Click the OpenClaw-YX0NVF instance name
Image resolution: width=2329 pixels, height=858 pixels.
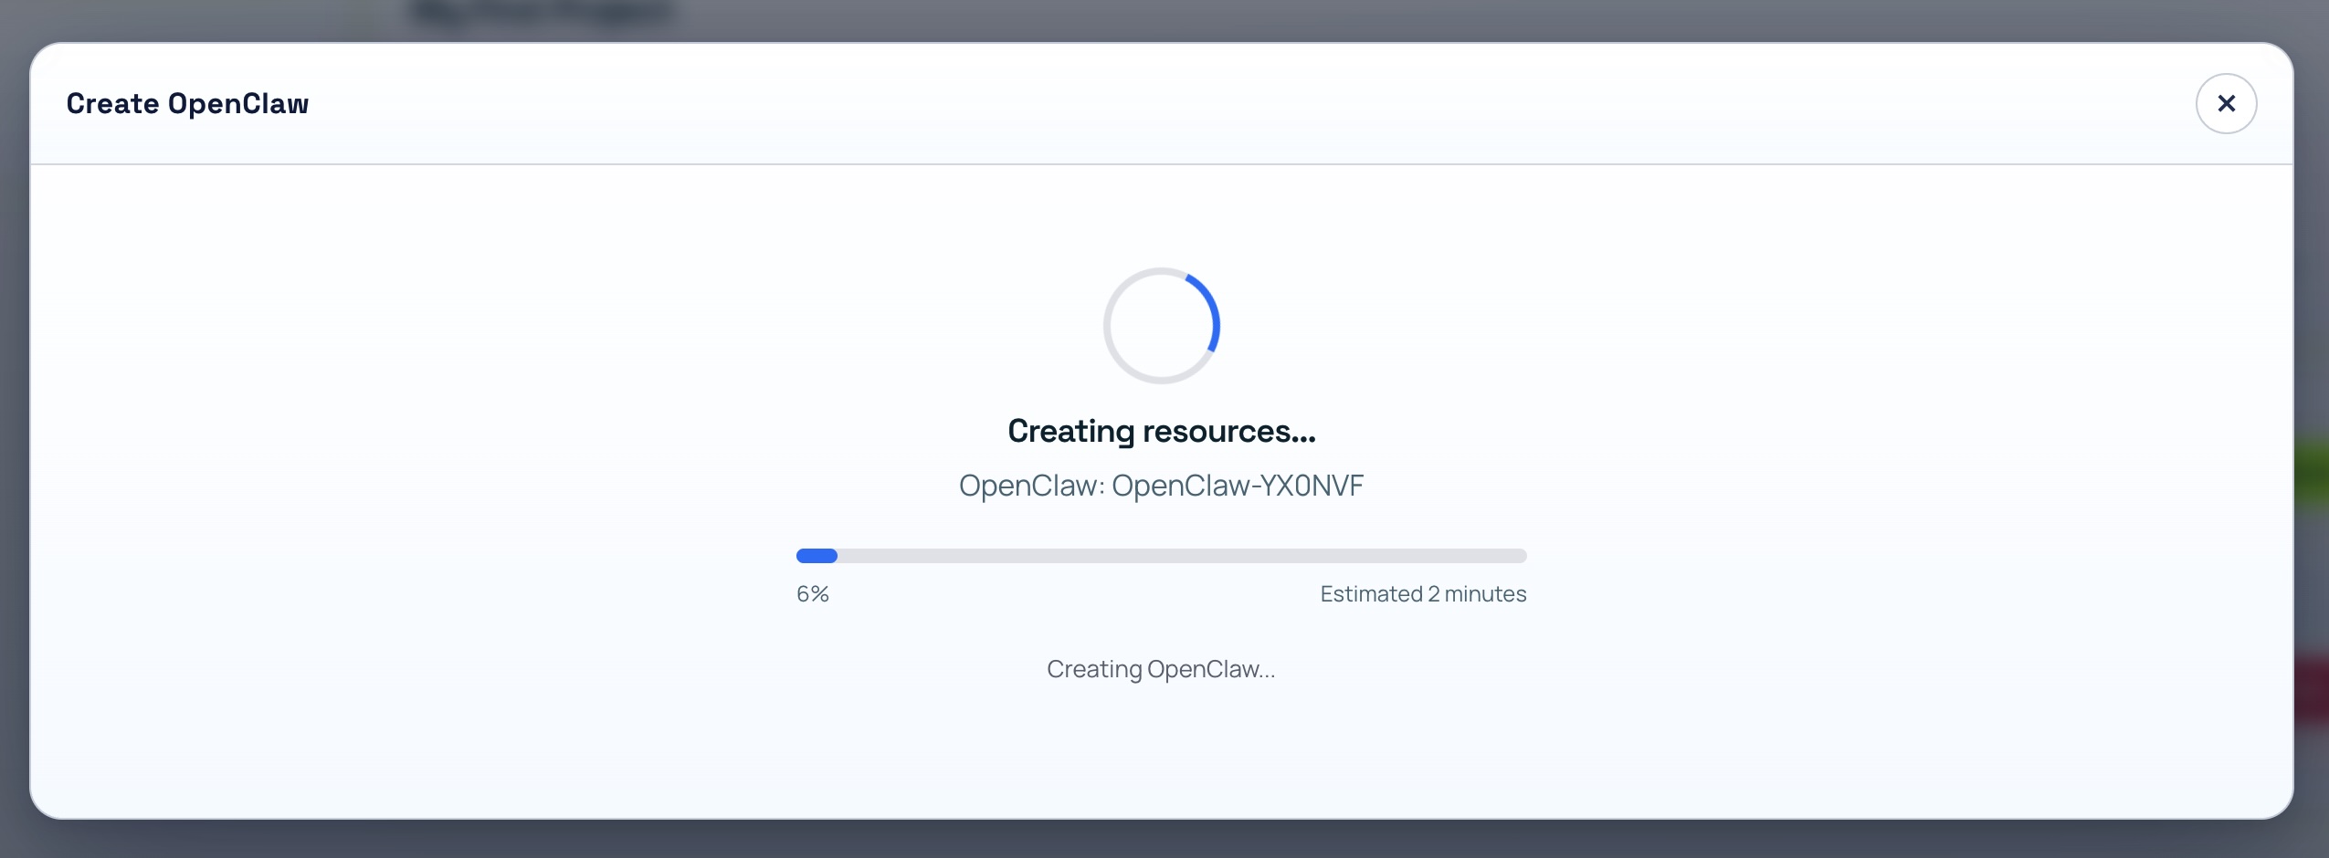(1237, 486)
